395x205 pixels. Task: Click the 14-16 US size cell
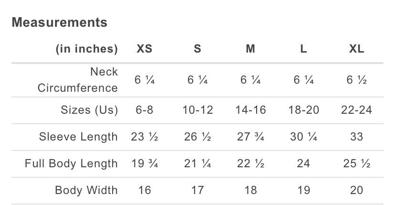pos(250,110)
